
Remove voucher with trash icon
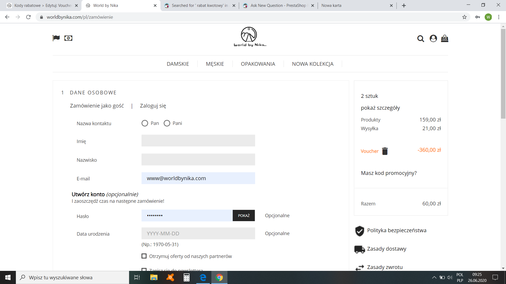[385, 151]
